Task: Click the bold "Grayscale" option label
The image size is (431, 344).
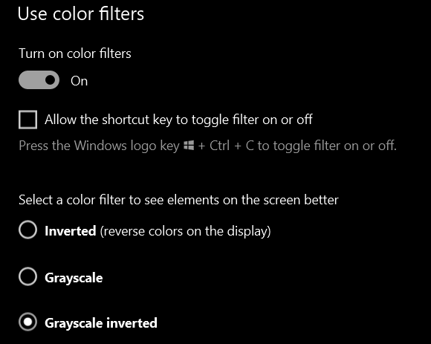Action: point(74,278)
